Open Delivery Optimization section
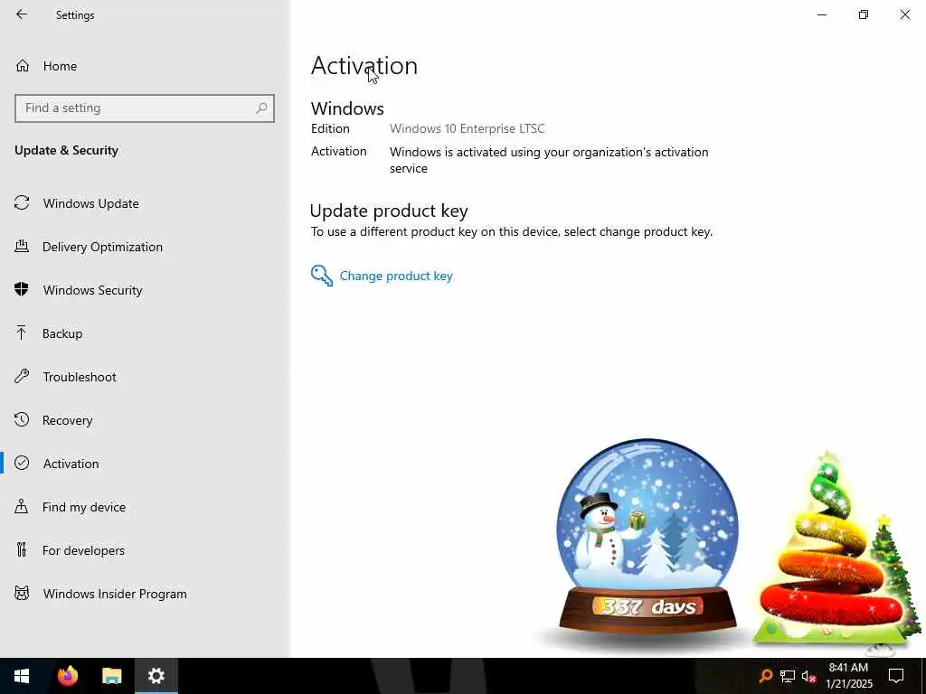Viewport: 926px width, 694px height. pos(145,247)
